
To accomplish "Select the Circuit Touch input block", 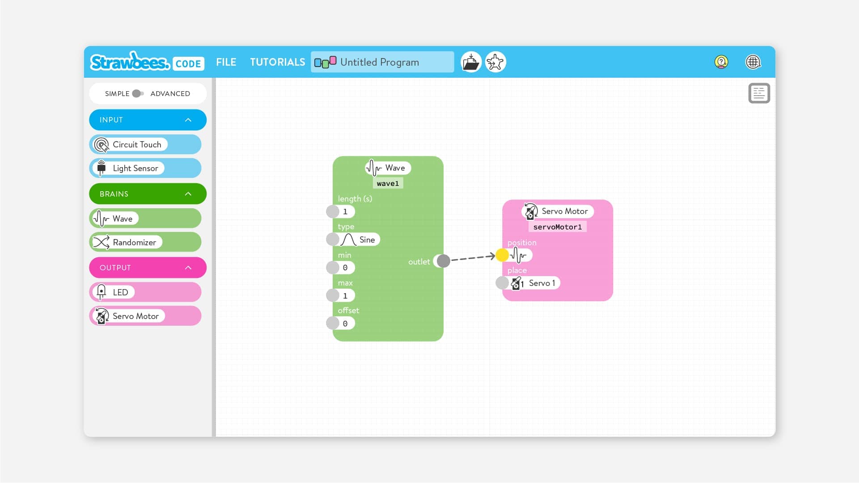I will (136, 144).
